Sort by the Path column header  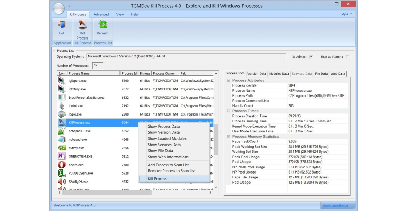[196, 73]
